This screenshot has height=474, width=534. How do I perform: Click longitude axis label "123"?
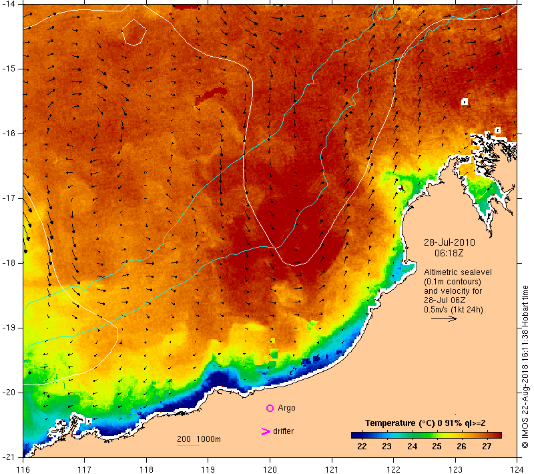455,469
